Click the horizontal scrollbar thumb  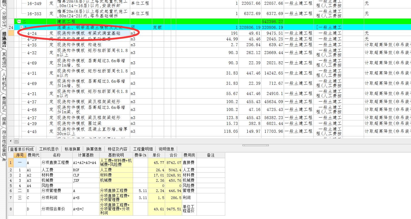coord(16,141)
